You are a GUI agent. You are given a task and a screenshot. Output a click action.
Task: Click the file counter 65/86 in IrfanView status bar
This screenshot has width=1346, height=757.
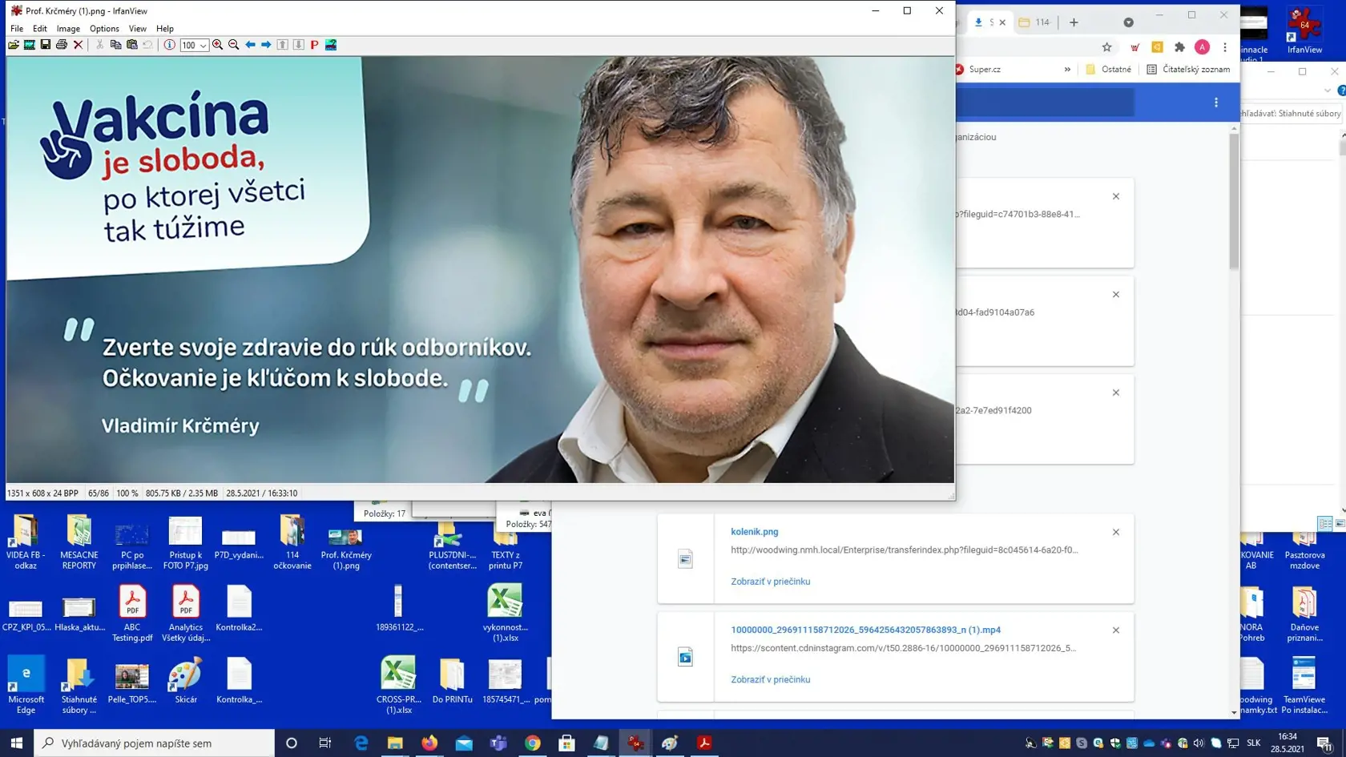coord(99,493)
